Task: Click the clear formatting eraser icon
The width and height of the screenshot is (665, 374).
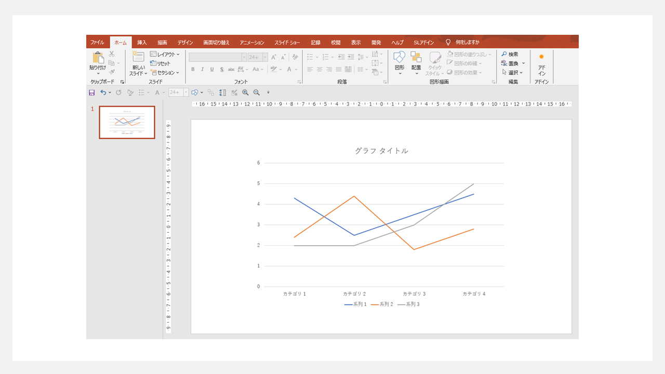Action: (x=295, y=57)
